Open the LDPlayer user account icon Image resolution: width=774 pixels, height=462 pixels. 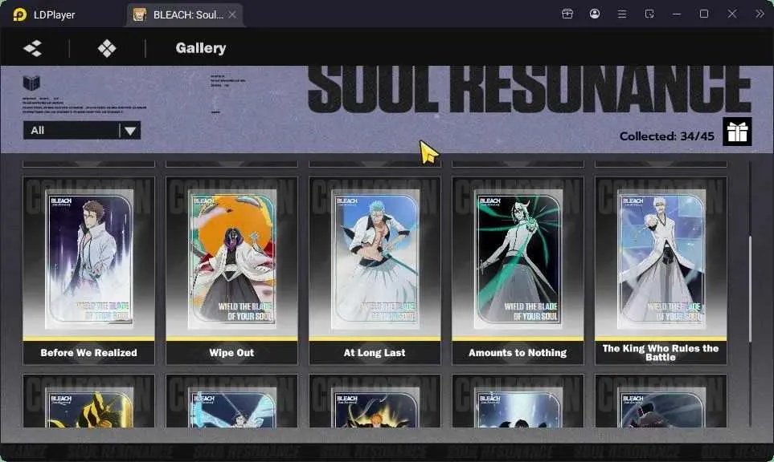click(594, 14)
